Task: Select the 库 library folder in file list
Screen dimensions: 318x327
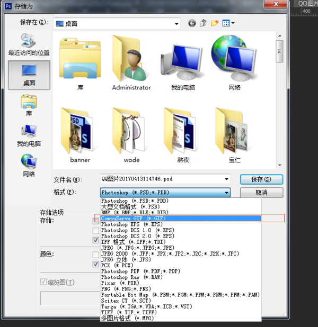Action: click(80, 64)
